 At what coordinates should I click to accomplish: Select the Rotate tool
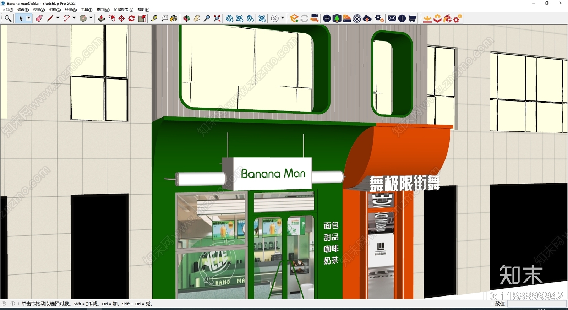pyautogui.click(x=132, y=18)
